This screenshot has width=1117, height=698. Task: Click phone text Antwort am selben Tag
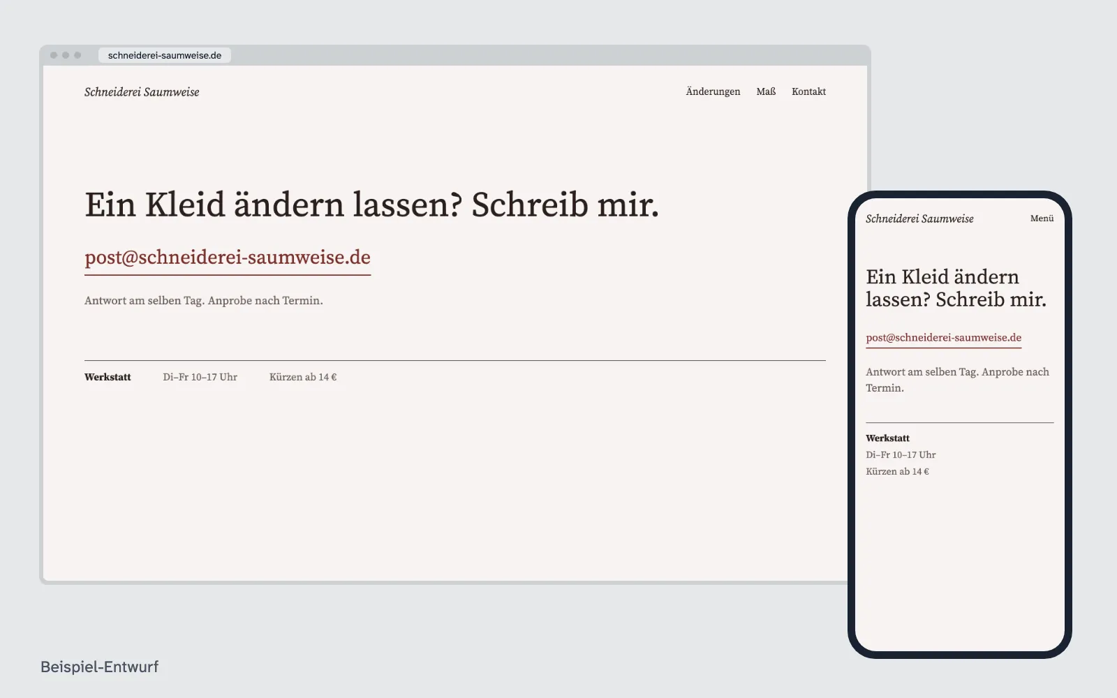(x=922, y=372)
